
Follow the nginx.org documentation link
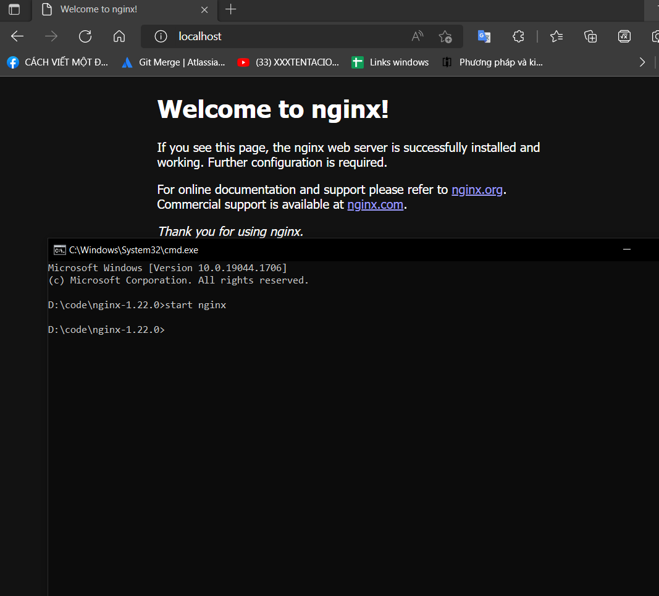[477, 190]
